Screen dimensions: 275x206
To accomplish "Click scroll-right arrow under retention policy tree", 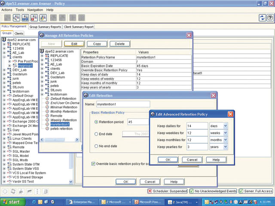I will point(77,139).
